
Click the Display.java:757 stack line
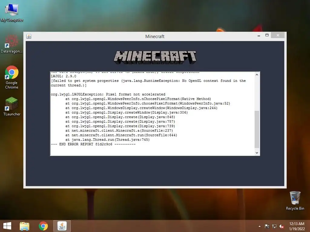pyautogui.click(x=120, y=121)
